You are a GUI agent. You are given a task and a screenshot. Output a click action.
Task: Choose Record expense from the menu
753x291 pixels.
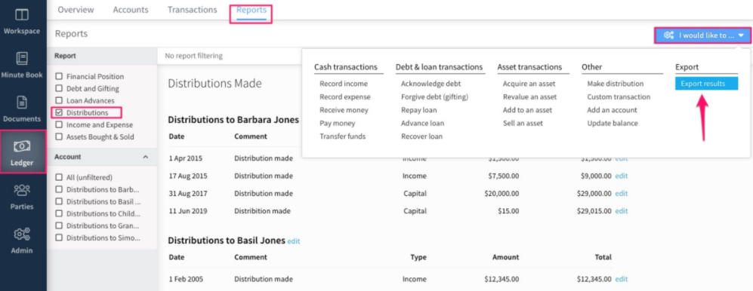click(345, 96)
